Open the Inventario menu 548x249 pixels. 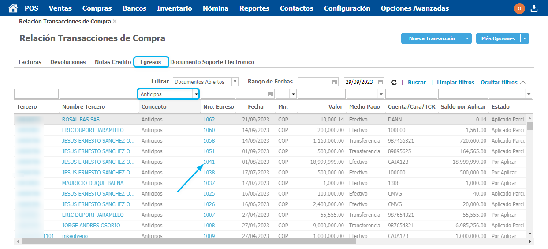174,8
